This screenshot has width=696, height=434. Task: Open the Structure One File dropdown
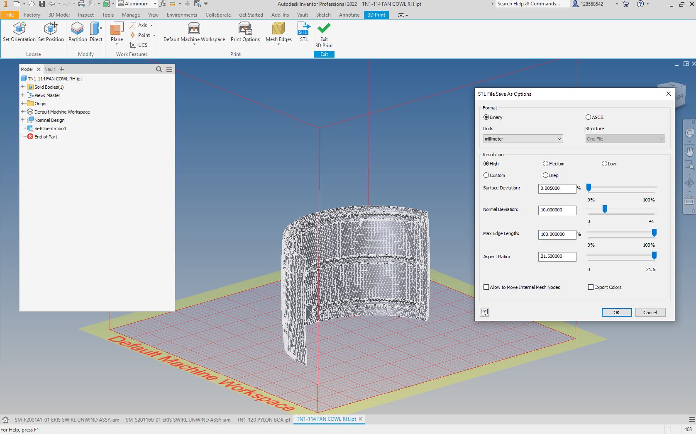tap(625, 139)
